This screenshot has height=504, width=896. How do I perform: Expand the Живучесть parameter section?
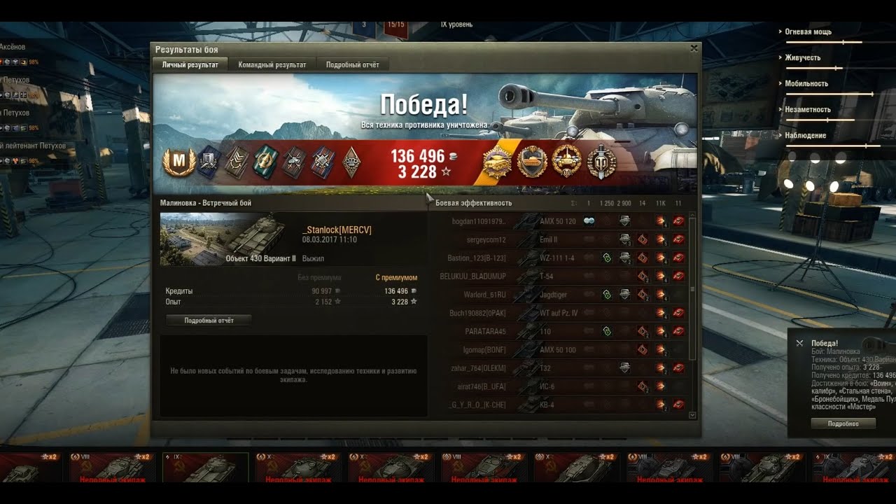point(802,57)
